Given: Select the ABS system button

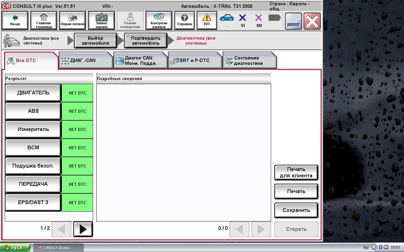Looking at the screenshot, I should [x=33, y=111].
